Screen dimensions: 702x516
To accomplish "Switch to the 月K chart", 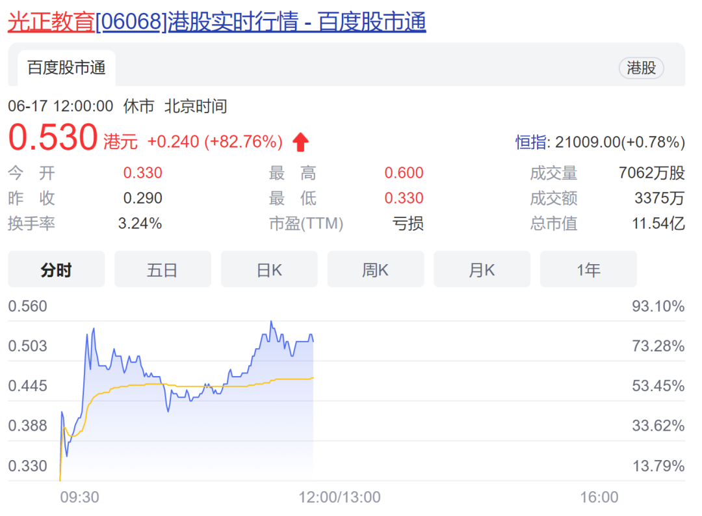I will (482, 269).
